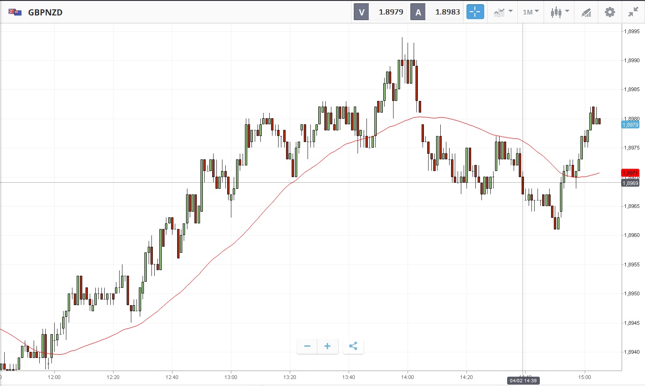Zoom out the chart with minus
Image resolution: width=645 pixels, height=386 pixels.
click(307, 346)
